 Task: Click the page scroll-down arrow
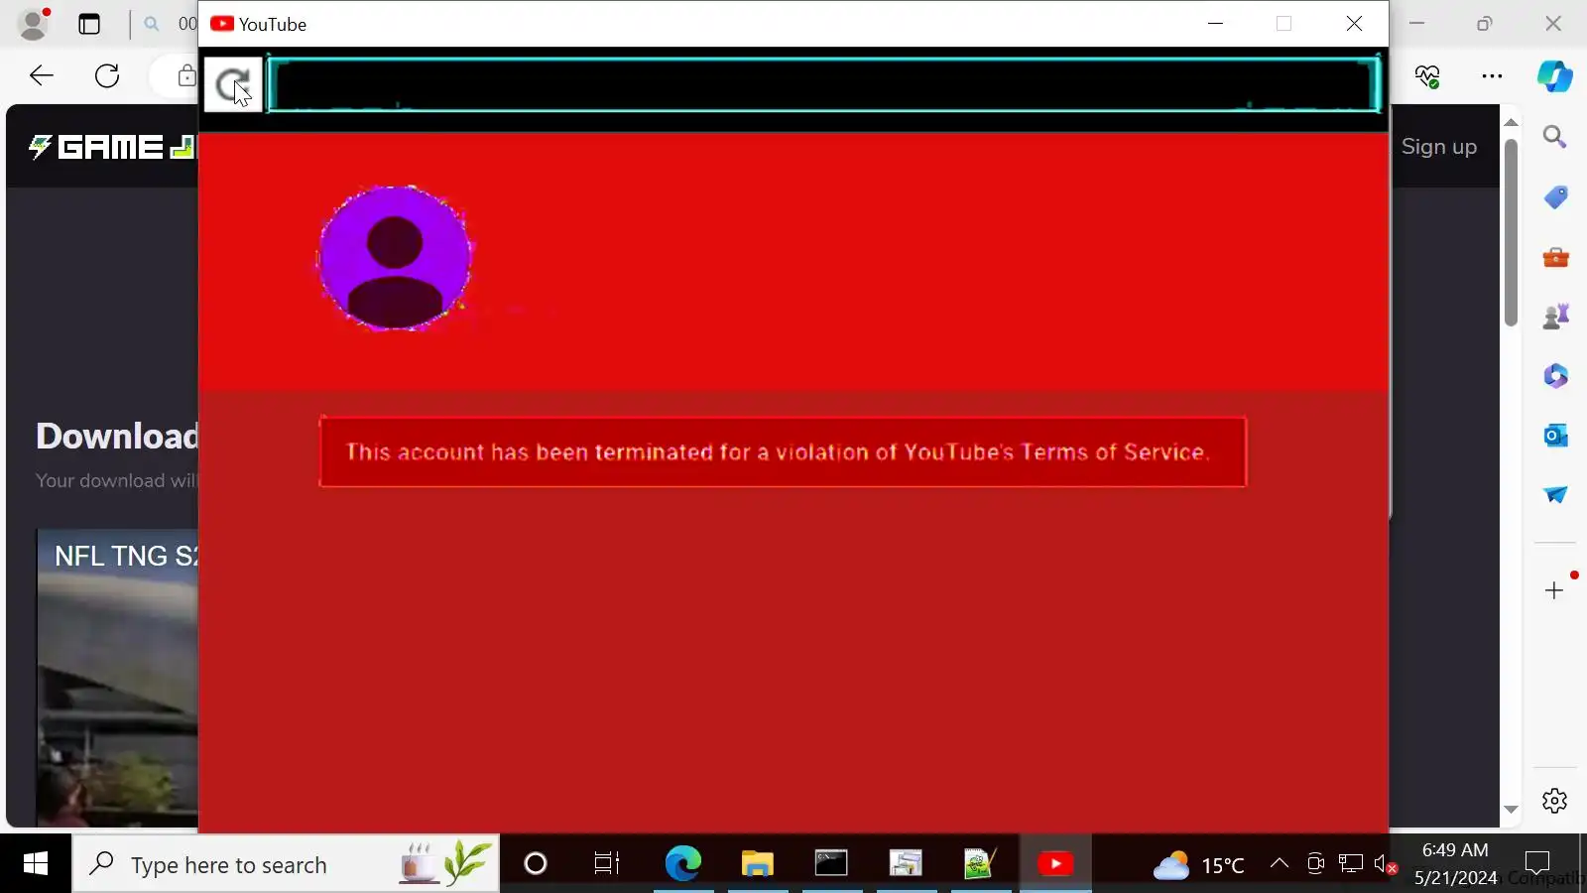coord(1511,810)
